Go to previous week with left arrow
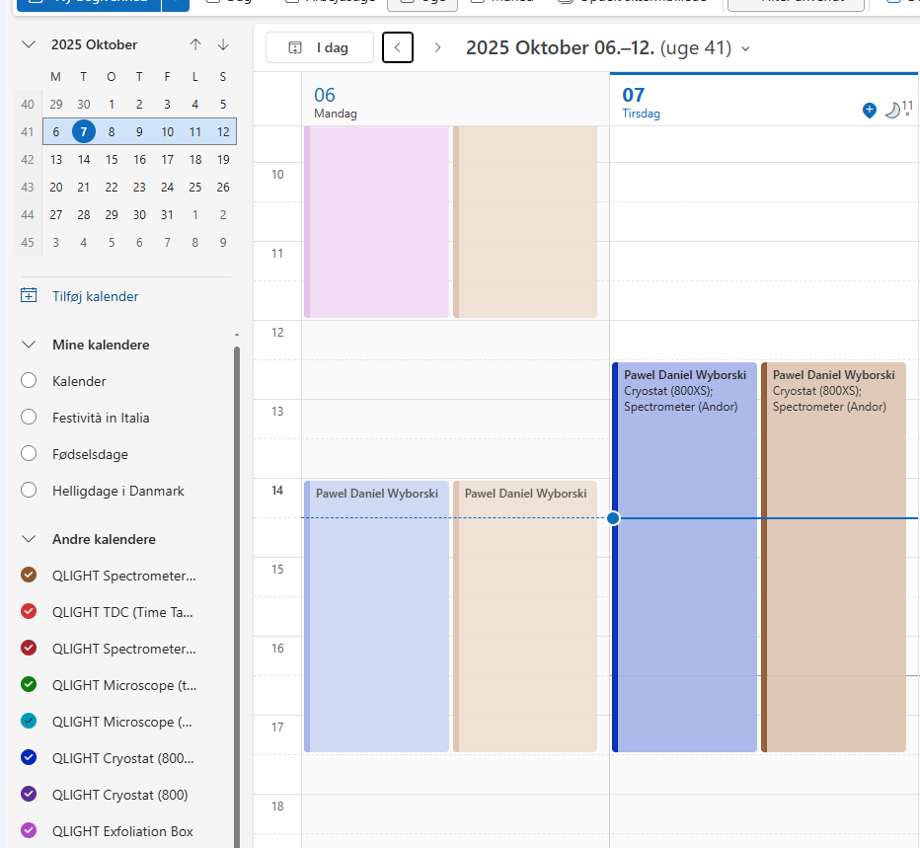The image size is (920, 848). click(398, 47)
